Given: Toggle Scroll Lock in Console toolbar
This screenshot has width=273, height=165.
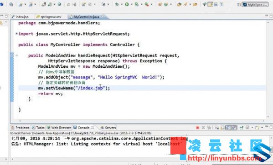Looking at the screenshot, I should 222,128.
